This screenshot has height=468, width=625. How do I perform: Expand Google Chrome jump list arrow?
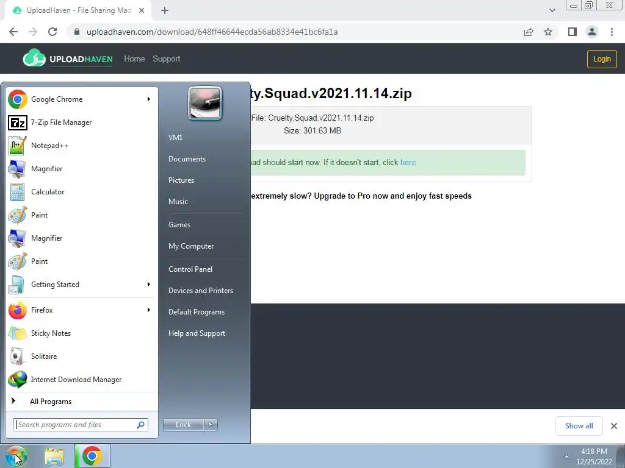pos(149,99)
